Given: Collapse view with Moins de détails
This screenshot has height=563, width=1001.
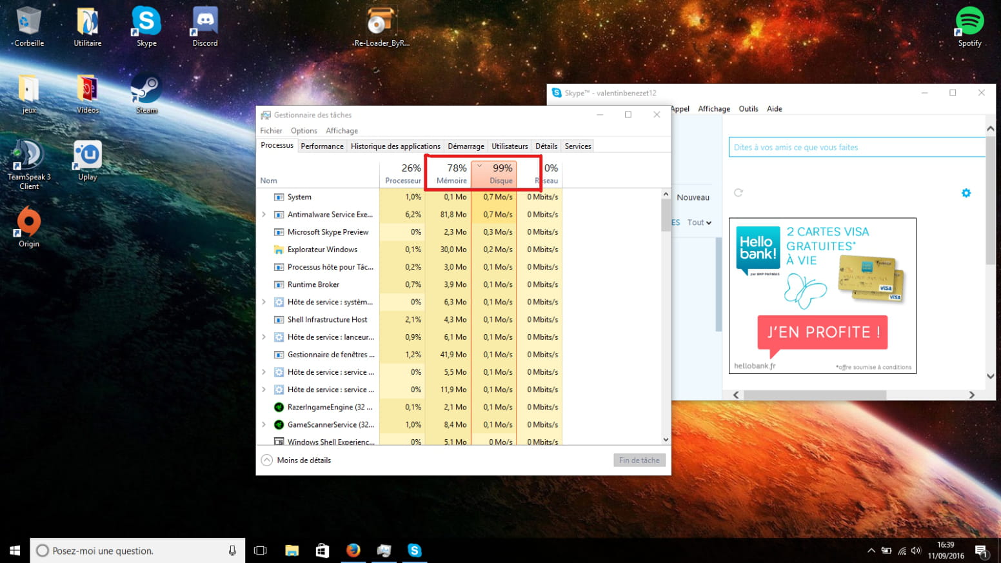Looking at the screenshot, I should [x=296, y=460].
